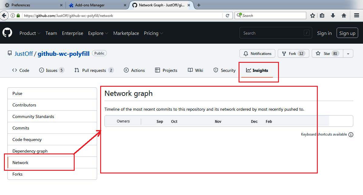Image resolution: width=363 pixels, height=195 pixels.
Task: Go to the browser home icon
Action: [x=344, y=15]
